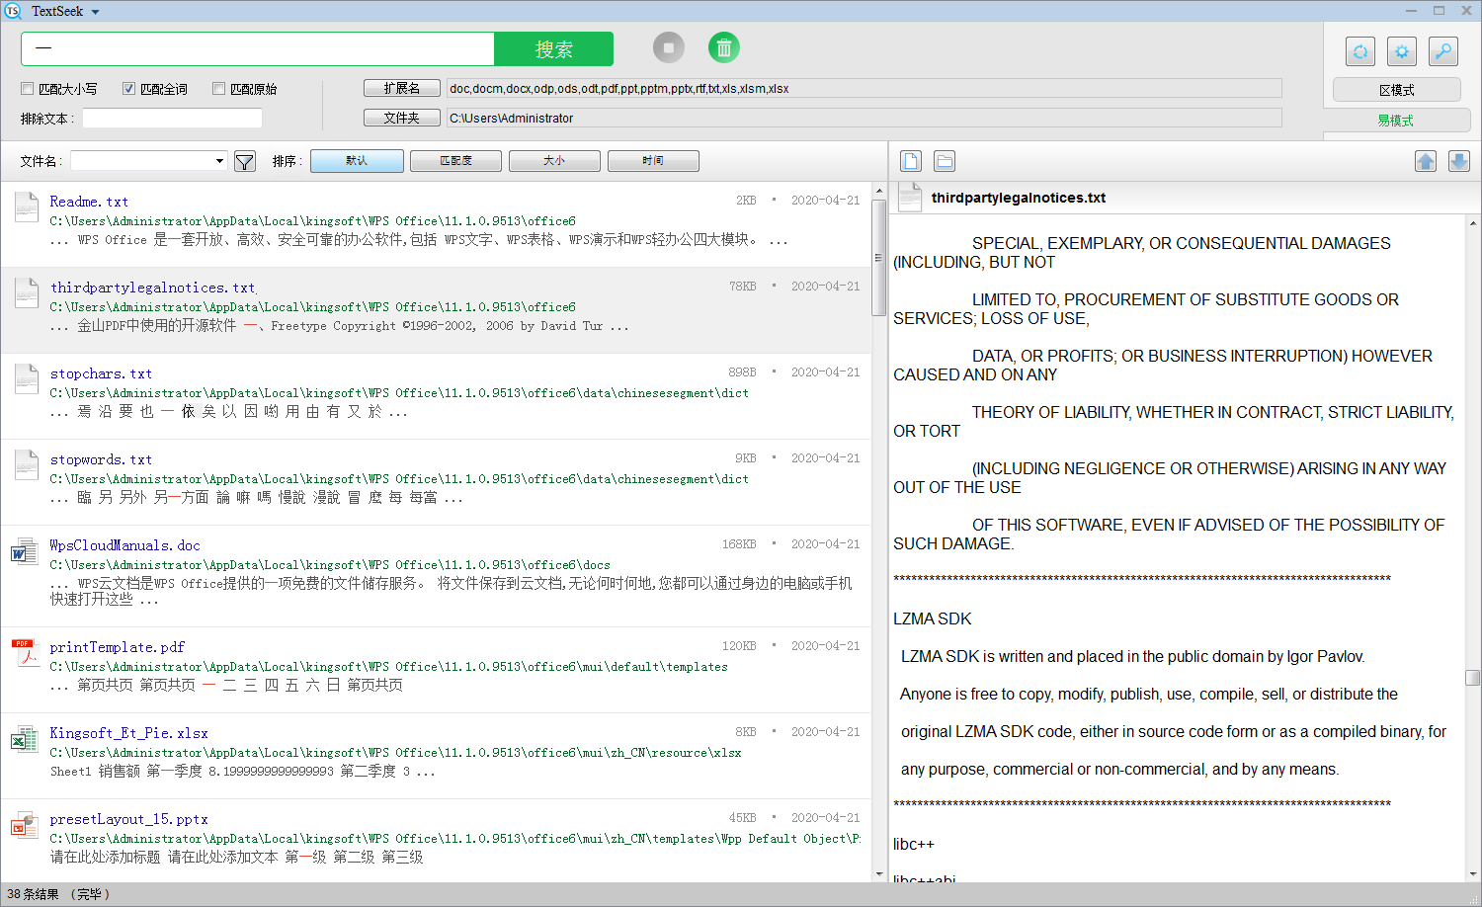Screen dimensions: 1482x907
Task: Click inside the 排除文本 input field
Action: coord(172,118)
